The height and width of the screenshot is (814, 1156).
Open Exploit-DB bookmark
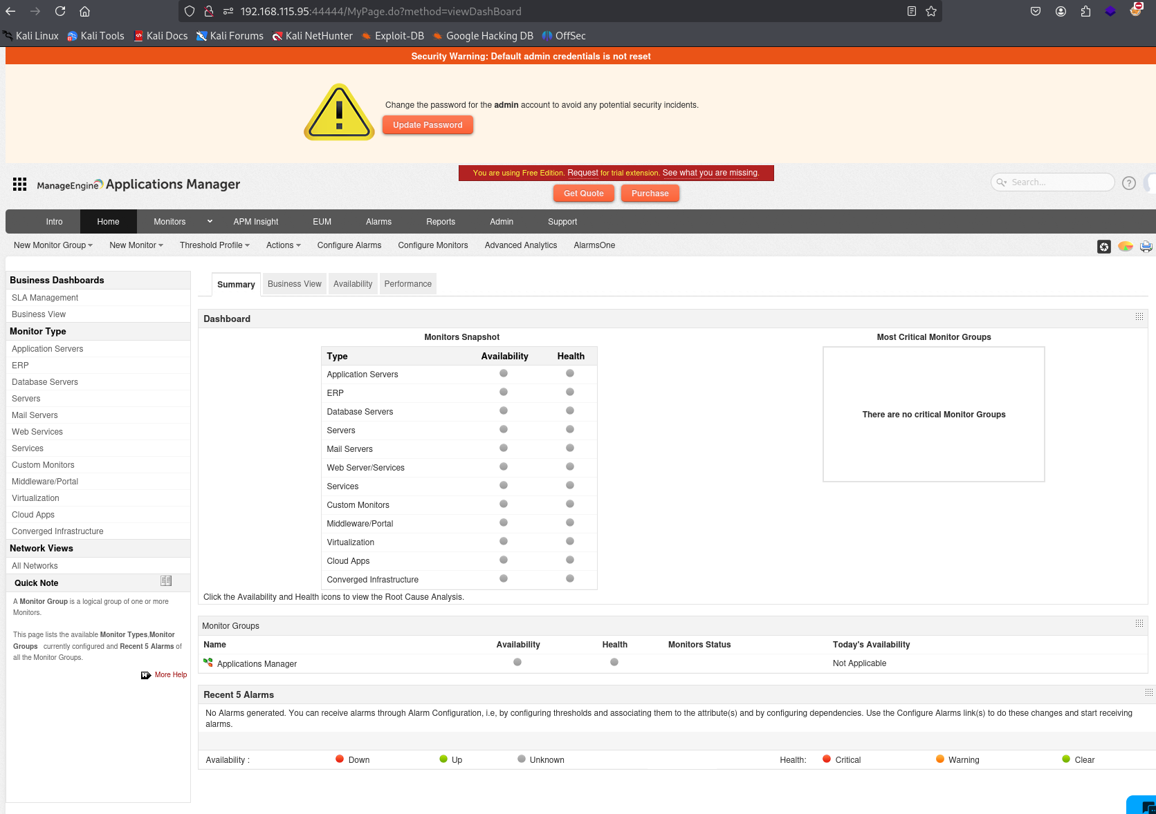click(x=393, y=36)
